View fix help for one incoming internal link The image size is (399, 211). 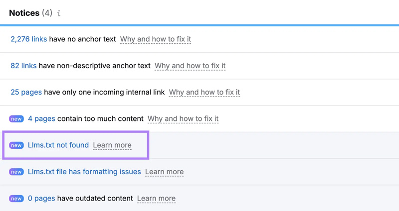[x=204, y=92]
